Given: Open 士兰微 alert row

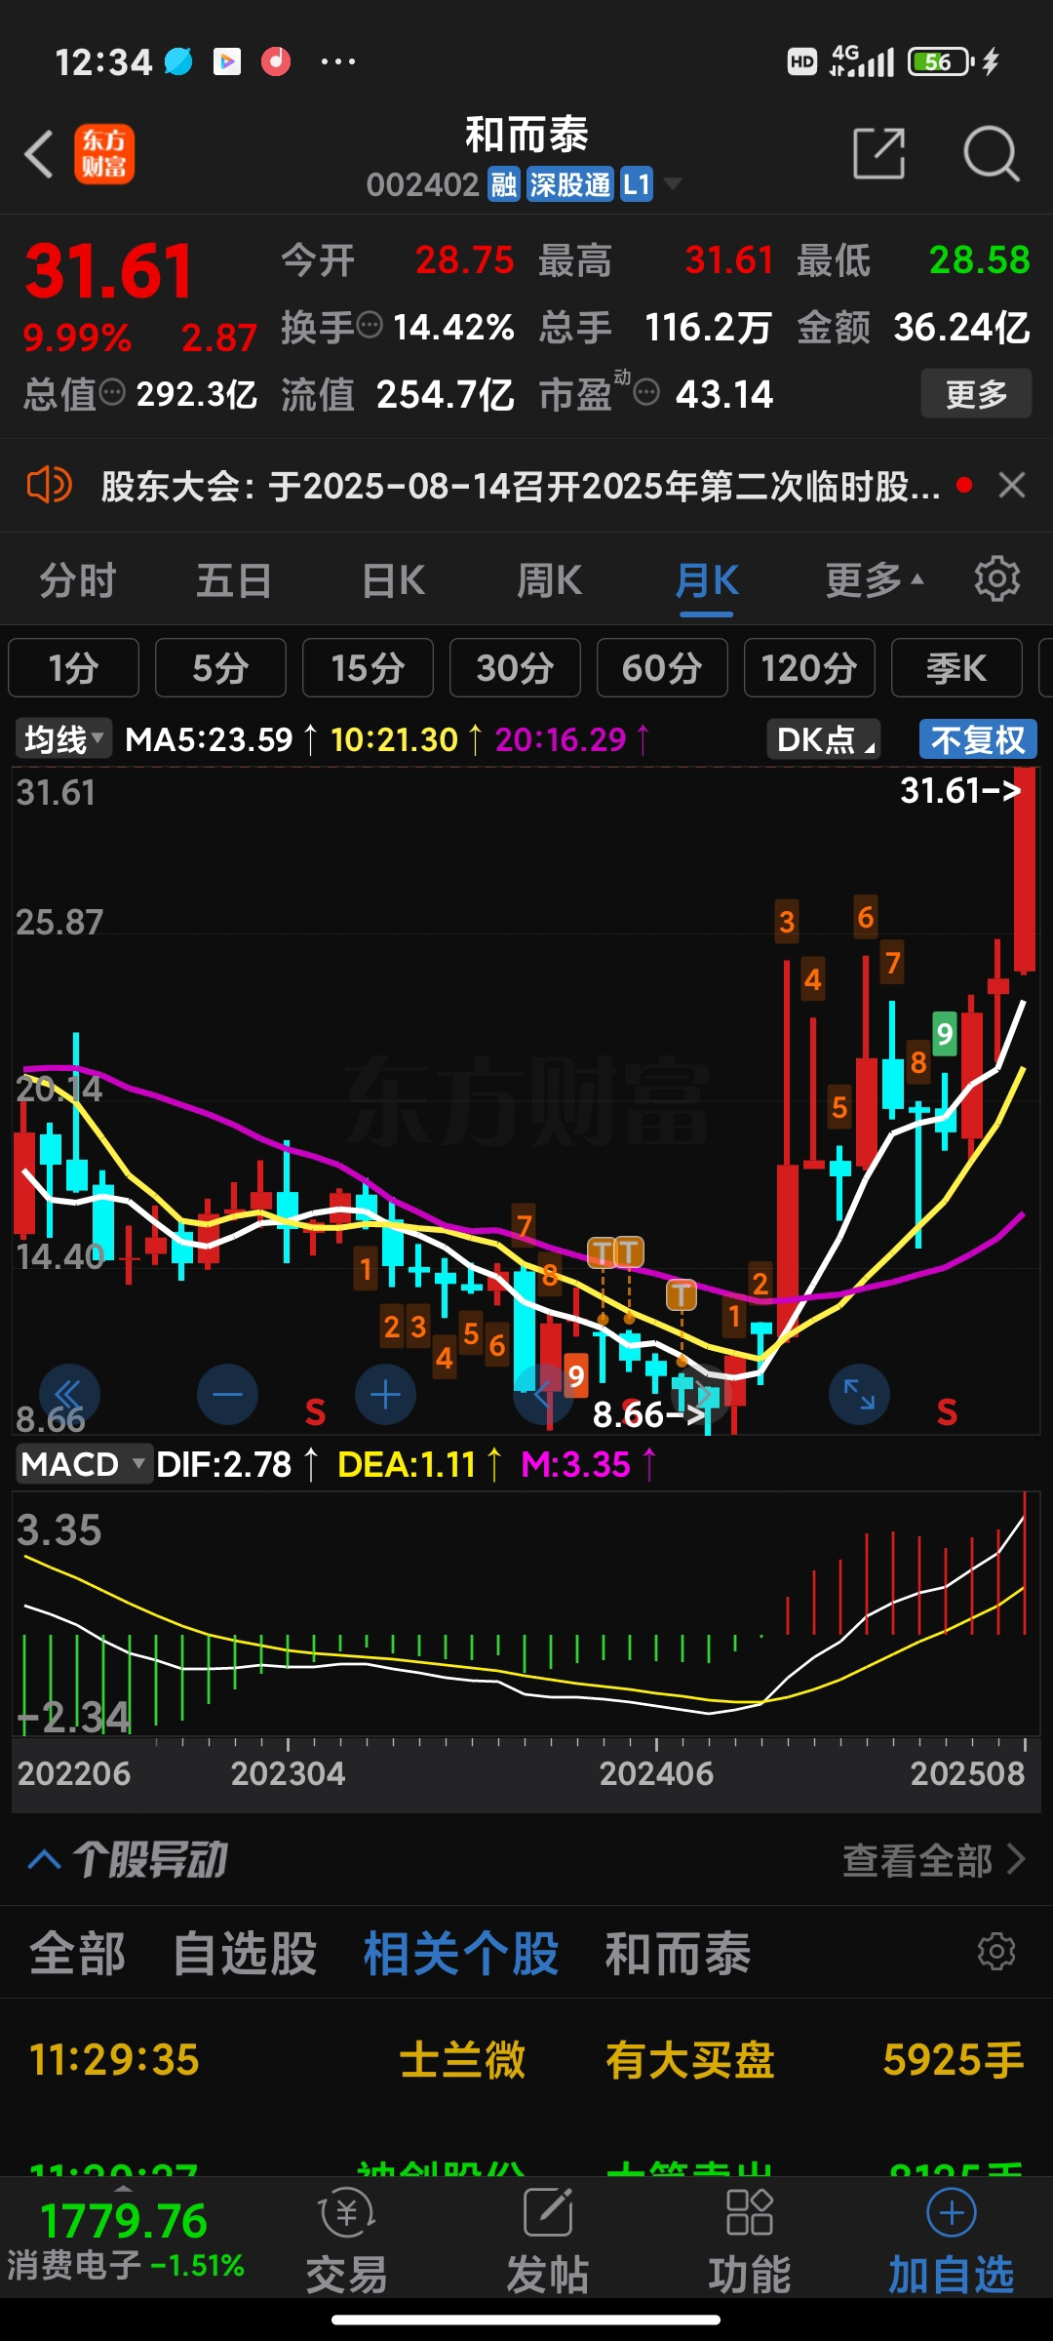Looking at the screenshot, I should point(526,2060).
